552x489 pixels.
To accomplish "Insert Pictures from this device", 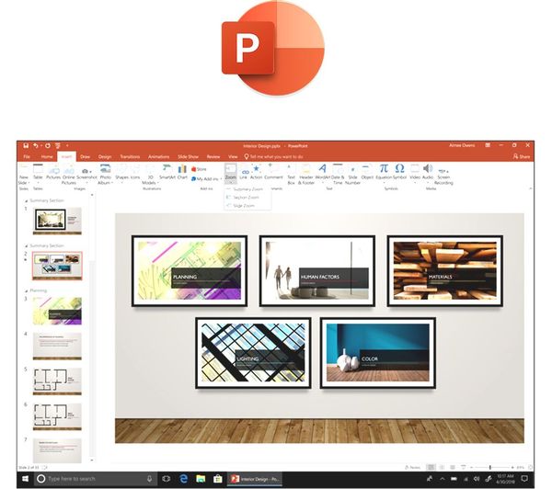I will [x=53, y=173].
